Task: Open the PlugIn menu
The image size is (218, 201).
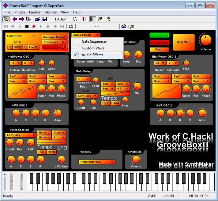Action: click(x=20, y=12)
